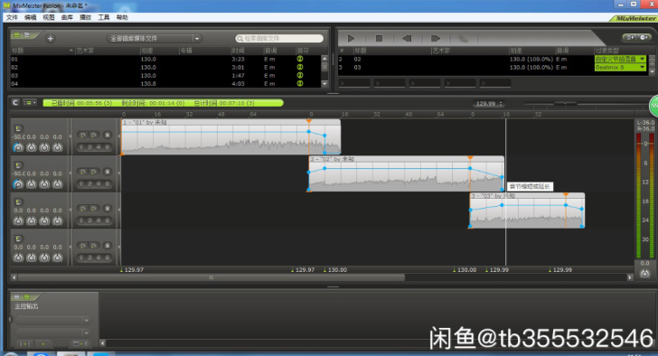Click the delete X on track one
658x356 pixels.
[108, 135]
